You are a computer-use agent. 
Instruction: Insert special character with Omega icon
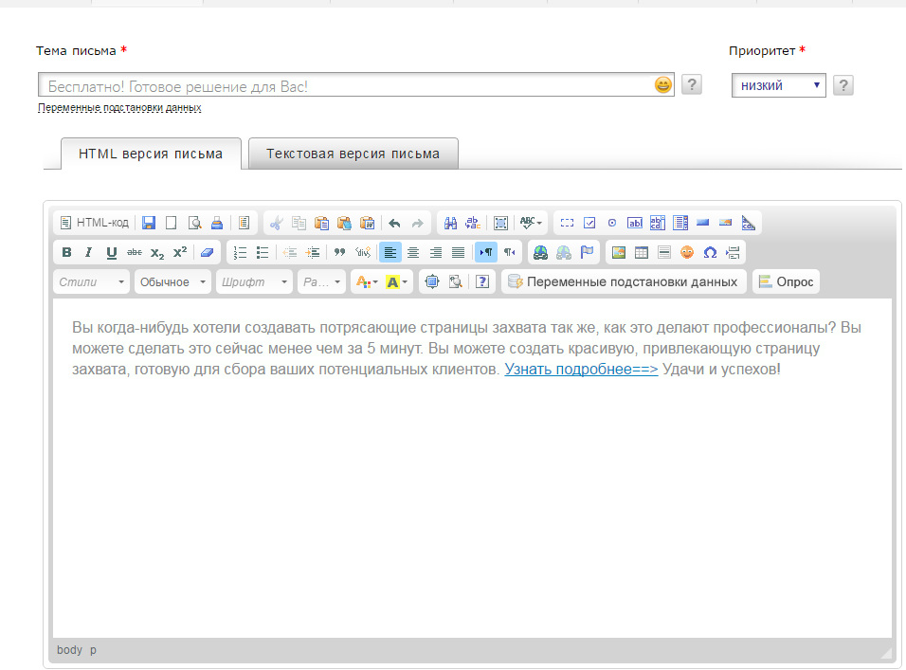tap(710, 252)
